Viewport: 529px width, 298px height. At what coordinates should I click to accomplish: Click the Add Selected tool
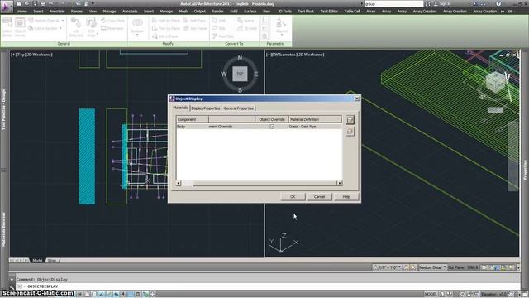pos(76,27)
